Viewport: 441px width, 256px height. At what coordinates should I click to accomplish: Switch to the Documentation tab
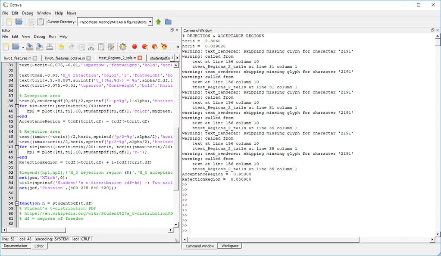16,246
